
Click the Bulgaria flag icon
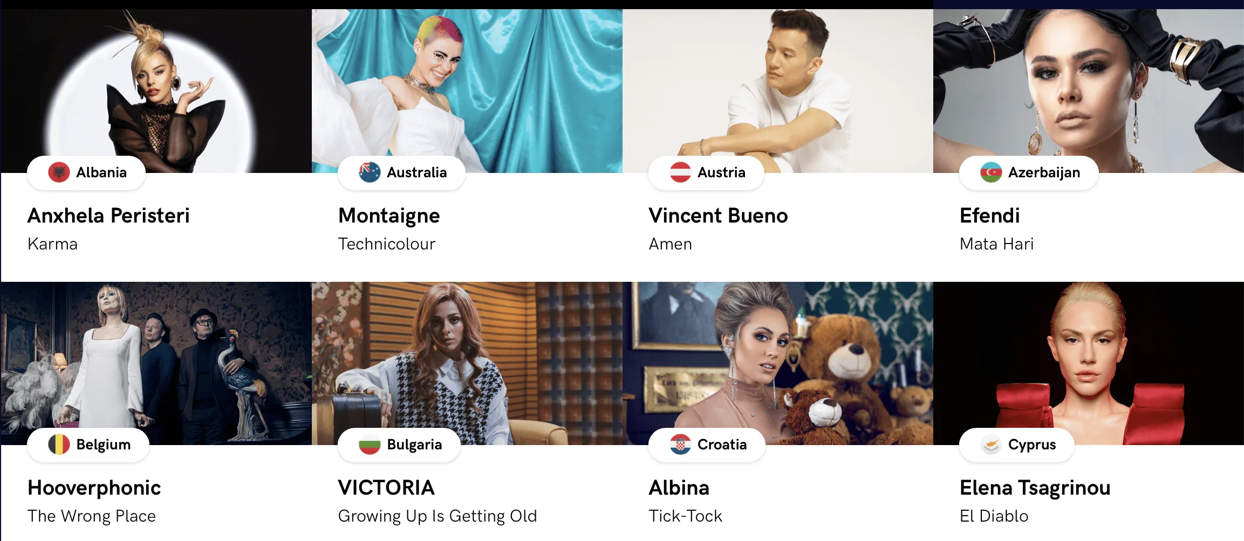click(370, 445)
